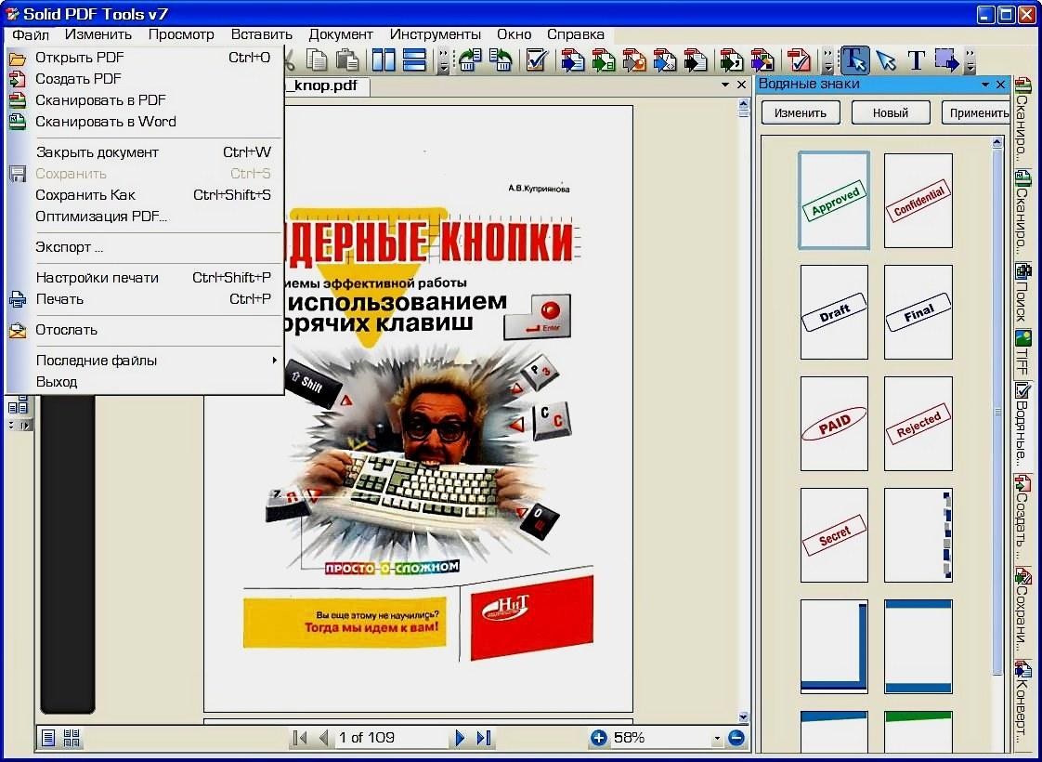Expand toolbar overflow before Text selection tool
This screenshot has height=762, width=1042.
[827, 60]
